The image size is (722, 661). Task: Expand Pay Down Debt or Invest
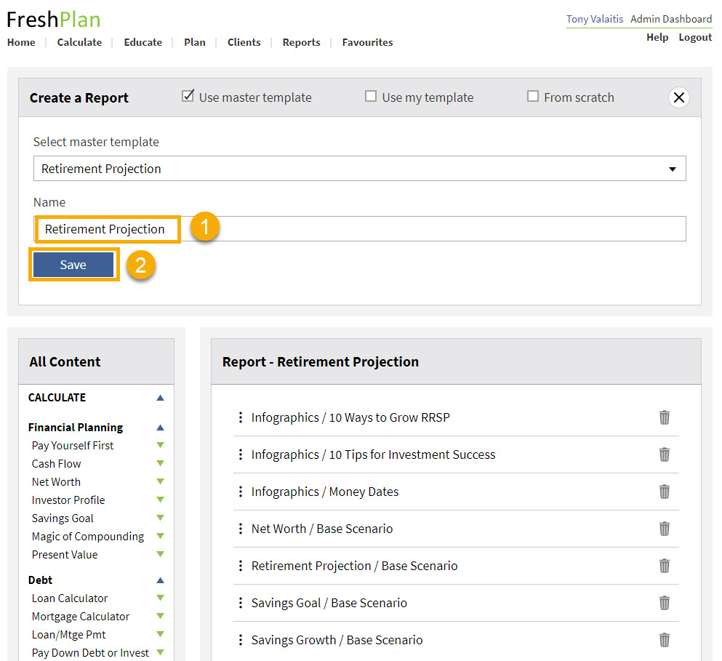(160, 652)
